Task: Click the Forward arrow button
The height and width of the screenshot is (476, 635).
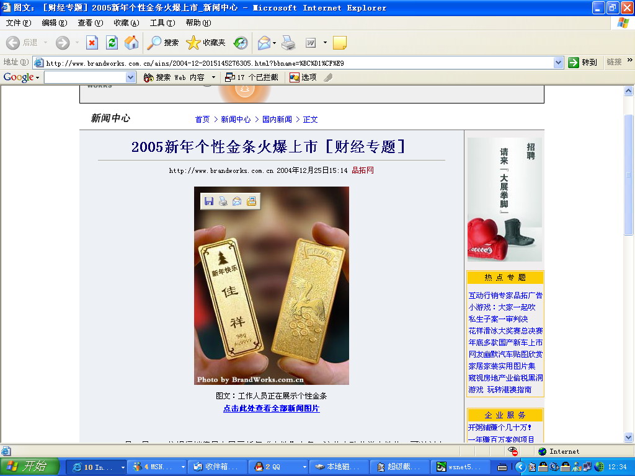Action: 63,43
